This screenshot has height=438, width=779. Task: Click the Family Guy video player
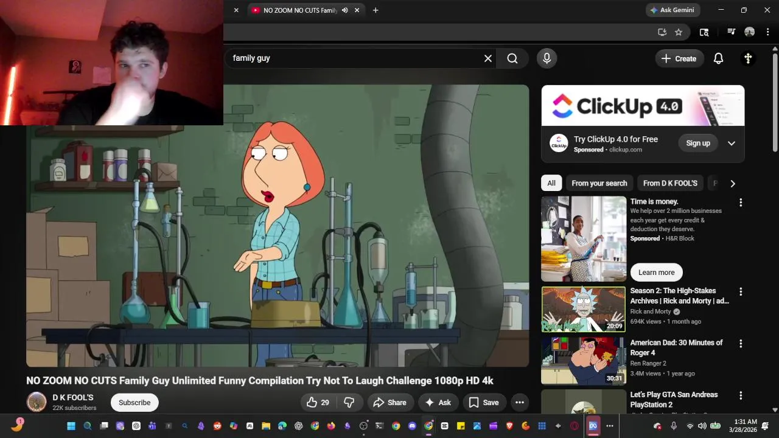click(278, 226)
